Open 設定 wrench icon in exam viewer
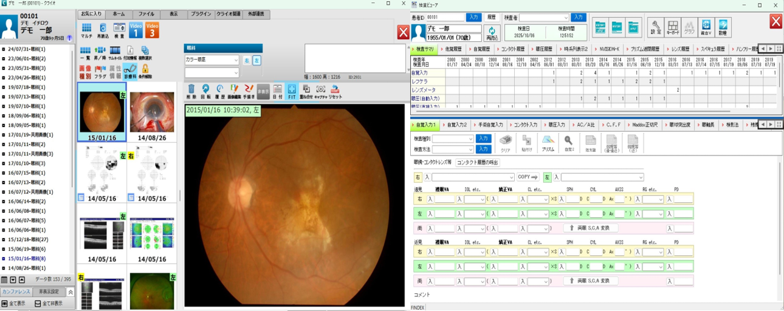The height and width of the screenshot is (311, 784). tap(655, 27)
